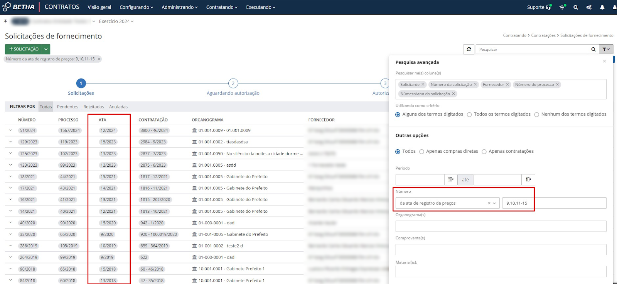Click the Betha logo icon
This screenshot has height=284, width=617.
coord(7,7)
